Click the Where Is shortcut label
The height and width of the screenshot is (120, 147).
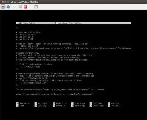pos(61,106)
